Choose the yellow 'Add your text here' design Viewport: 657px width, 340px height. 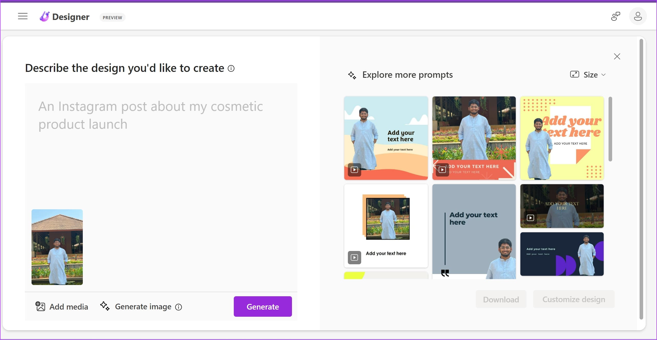pos(562,138)
